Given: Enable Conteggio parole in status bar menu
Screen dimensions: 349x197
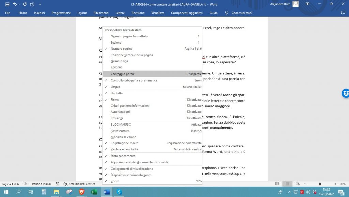Looking at the screenshot, I should click(x=123, y=74).
